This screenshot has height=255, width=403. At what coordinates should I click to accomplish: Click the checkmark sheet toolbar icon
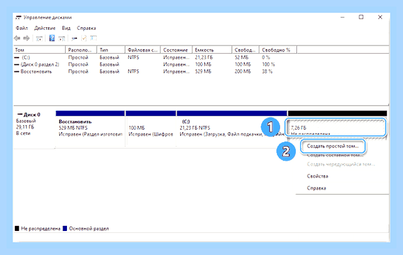coord(84,38)
